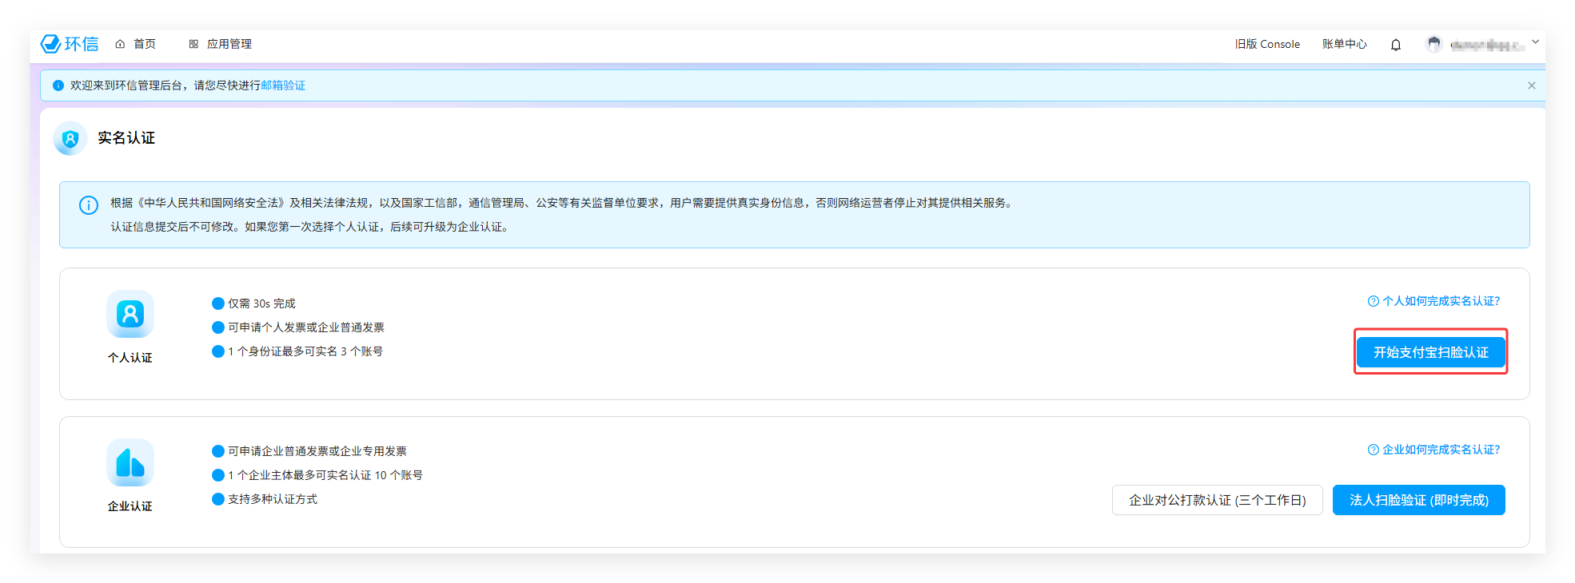Open the notification bell icon
Image resolution: width=1575 pixels, height=583 pixels.
coord(1395,45)
